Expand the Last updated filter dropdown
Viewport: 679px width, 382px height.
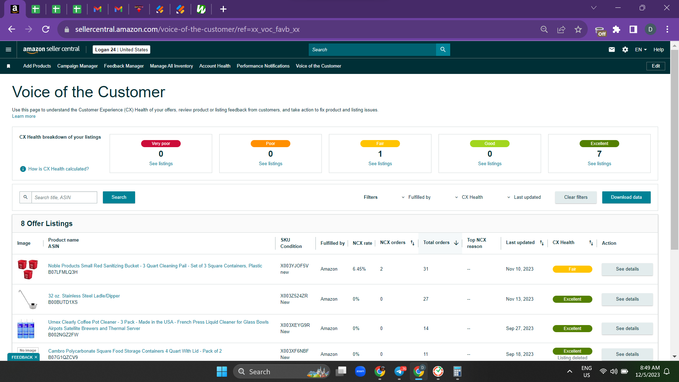(x=524, y=197)
